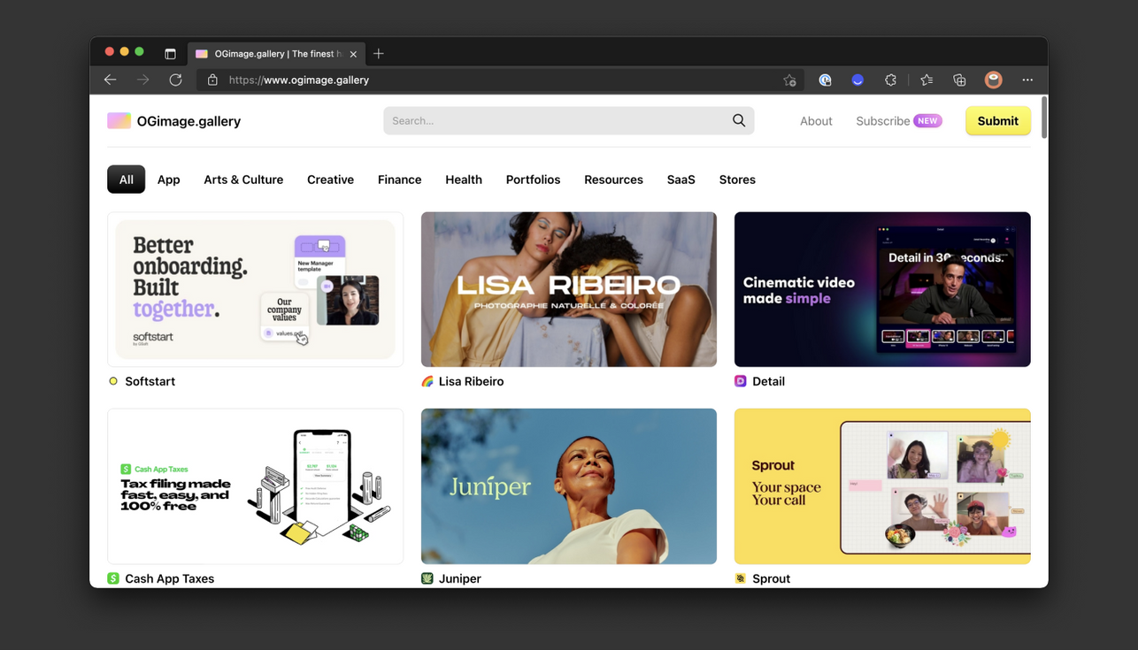Show the Creative category

tap(330, 180)
